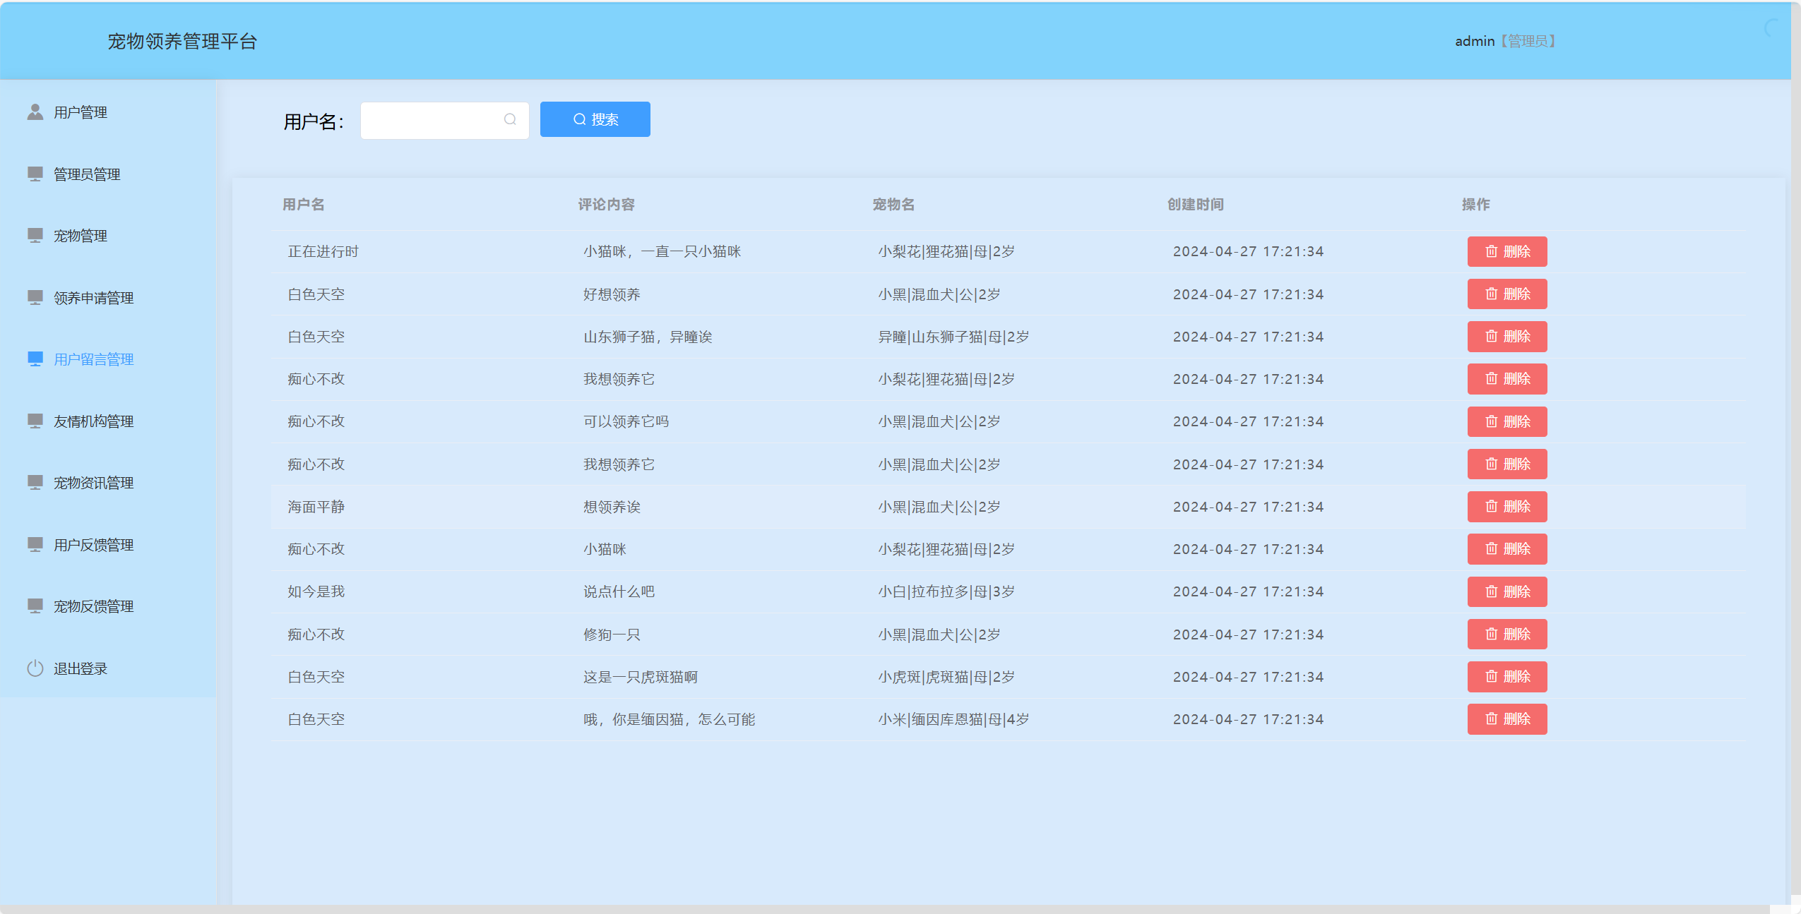Click the magnifier icon inside username field
The image size is (1801, 914).
[x=510, y=120]
